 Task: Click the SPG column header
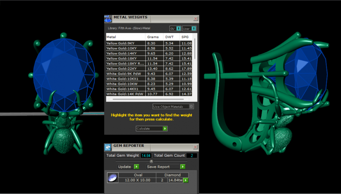(x=185, y=37)
